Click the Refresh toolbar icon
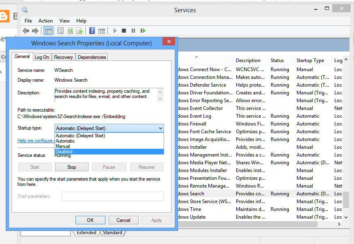 pos(70,31)
